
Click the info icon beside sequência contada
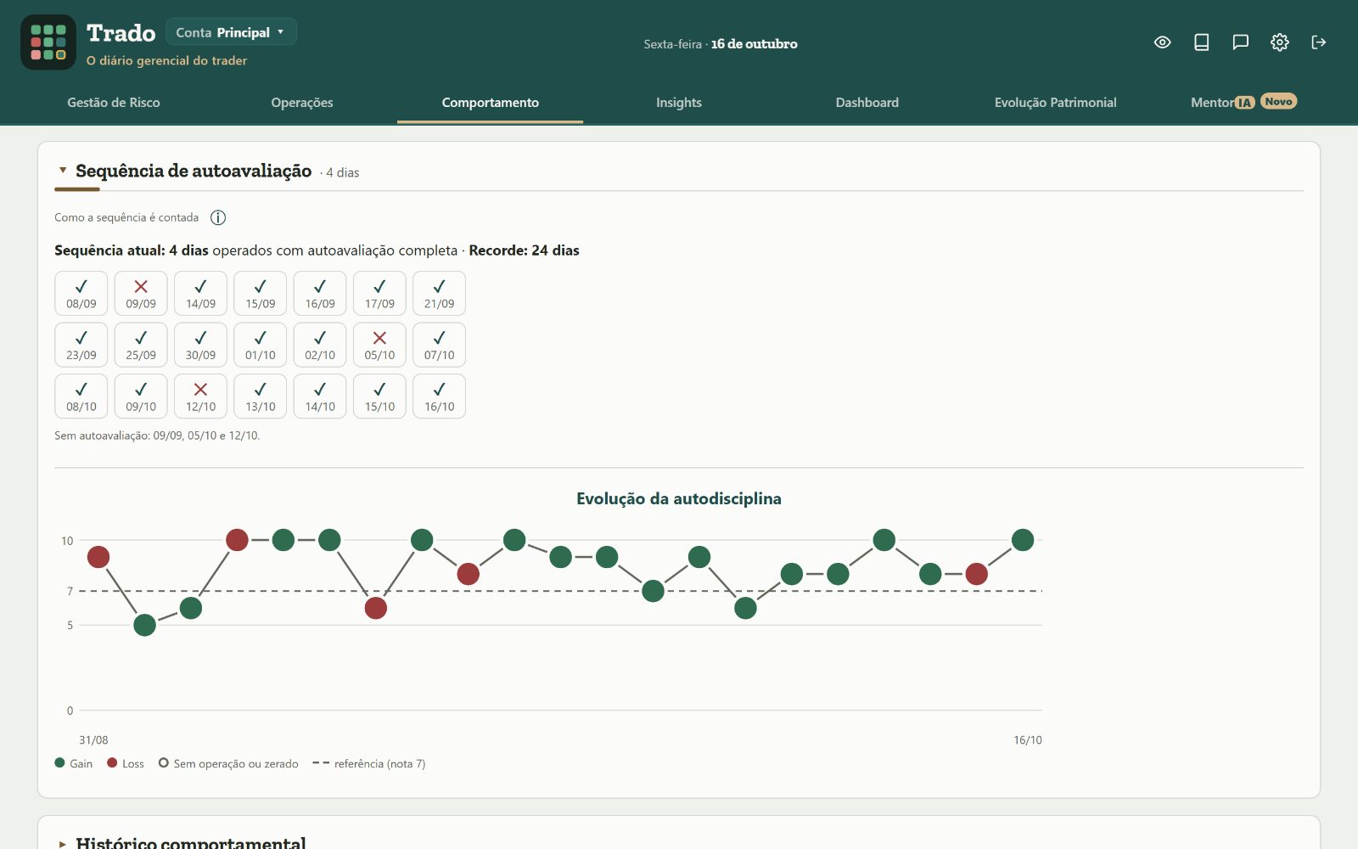[x=218, y=217]
